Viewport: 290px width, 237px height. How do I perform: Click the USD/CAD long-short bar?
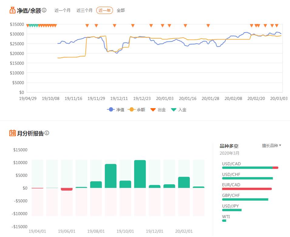click(250, 168)
